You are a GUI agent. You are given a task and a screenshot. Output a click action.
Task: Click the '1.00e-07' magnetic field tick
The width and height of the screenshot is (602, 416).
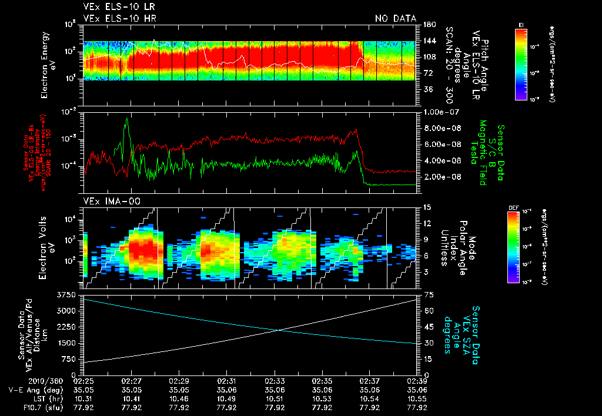[442, 112]
